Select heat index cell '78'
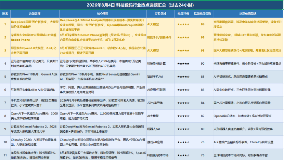The image size is (284, 160). (203, 142)
